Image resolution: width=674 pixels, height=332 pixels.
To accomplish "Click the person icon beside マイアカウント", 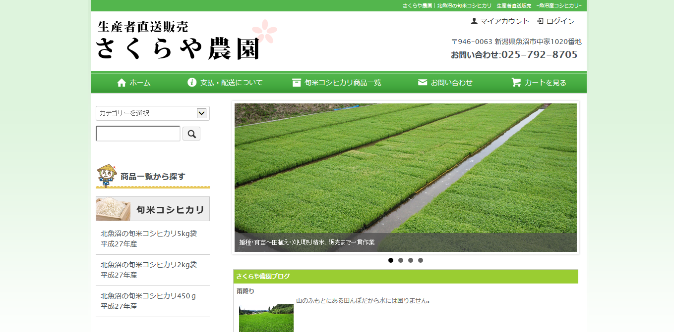I will (474, 21).
